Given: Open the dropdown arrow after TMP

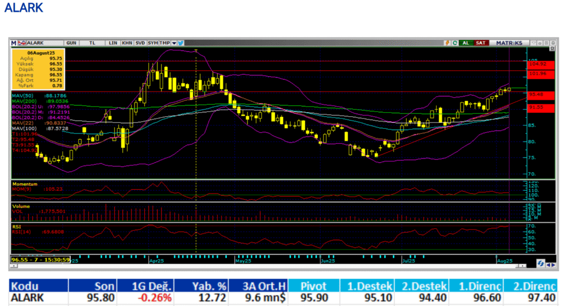Looking at the screenshot, I should pyautogui.click(x=174, y=43).
